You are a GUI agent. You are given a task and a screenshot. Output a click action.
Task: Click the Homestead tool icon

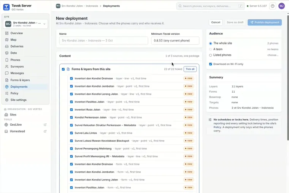pyautogui.click(x=6, y=131)
